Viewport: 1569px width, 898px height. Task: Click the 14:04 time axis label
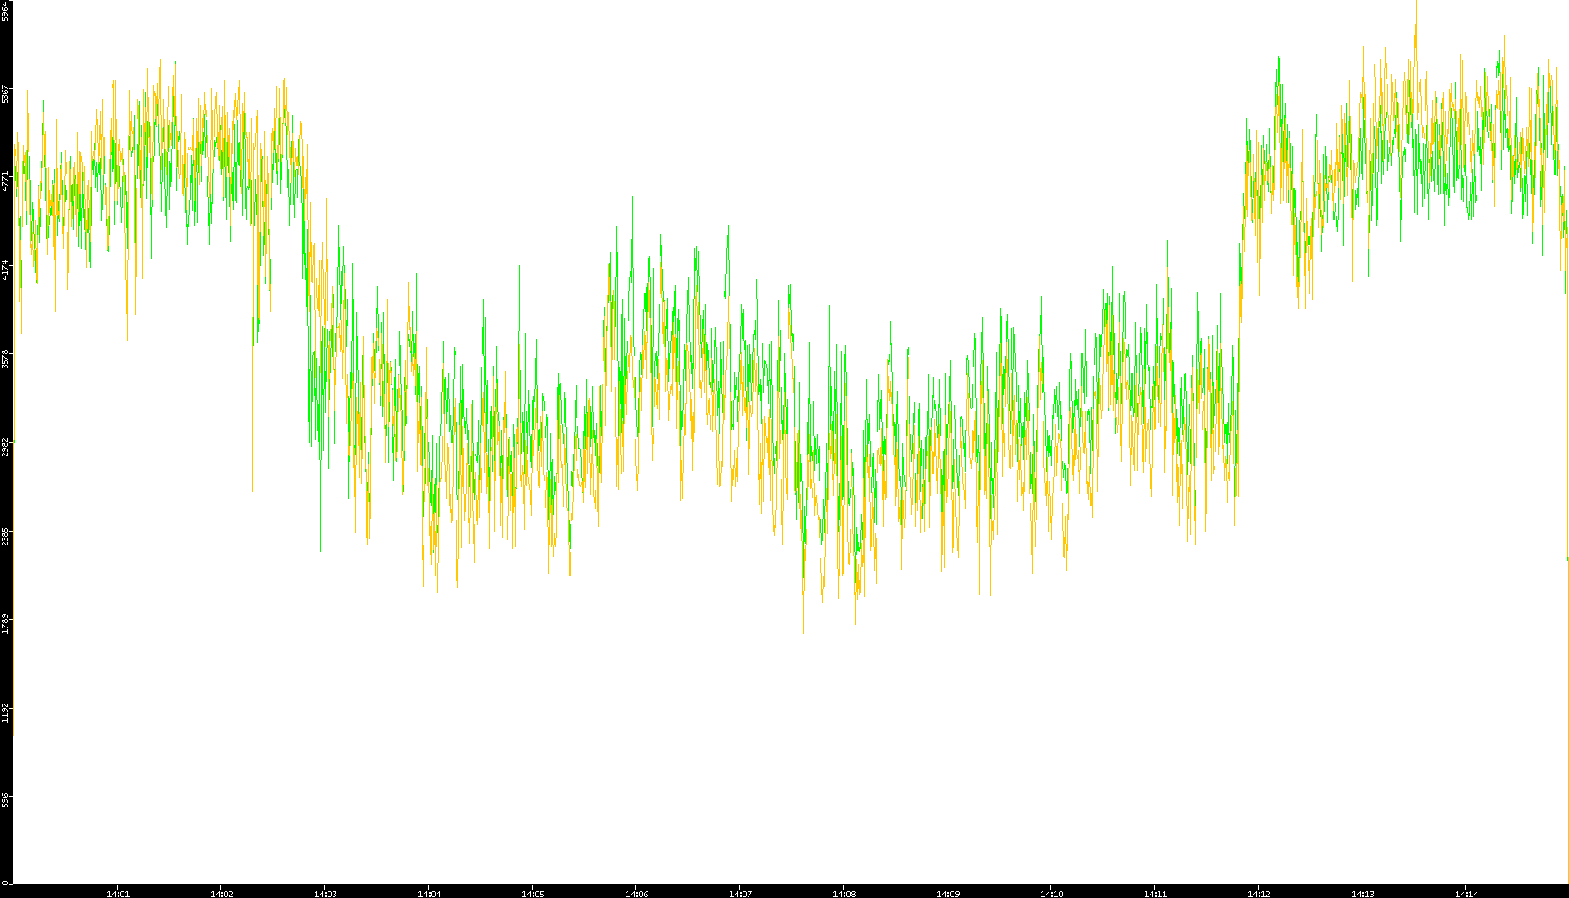point(429,894)
